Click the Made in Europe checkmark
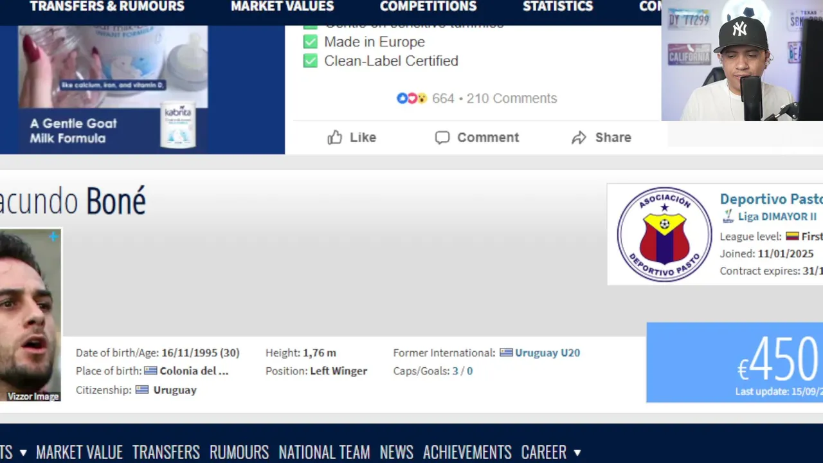This screenshot has width=823, height=463. [310, 42]
